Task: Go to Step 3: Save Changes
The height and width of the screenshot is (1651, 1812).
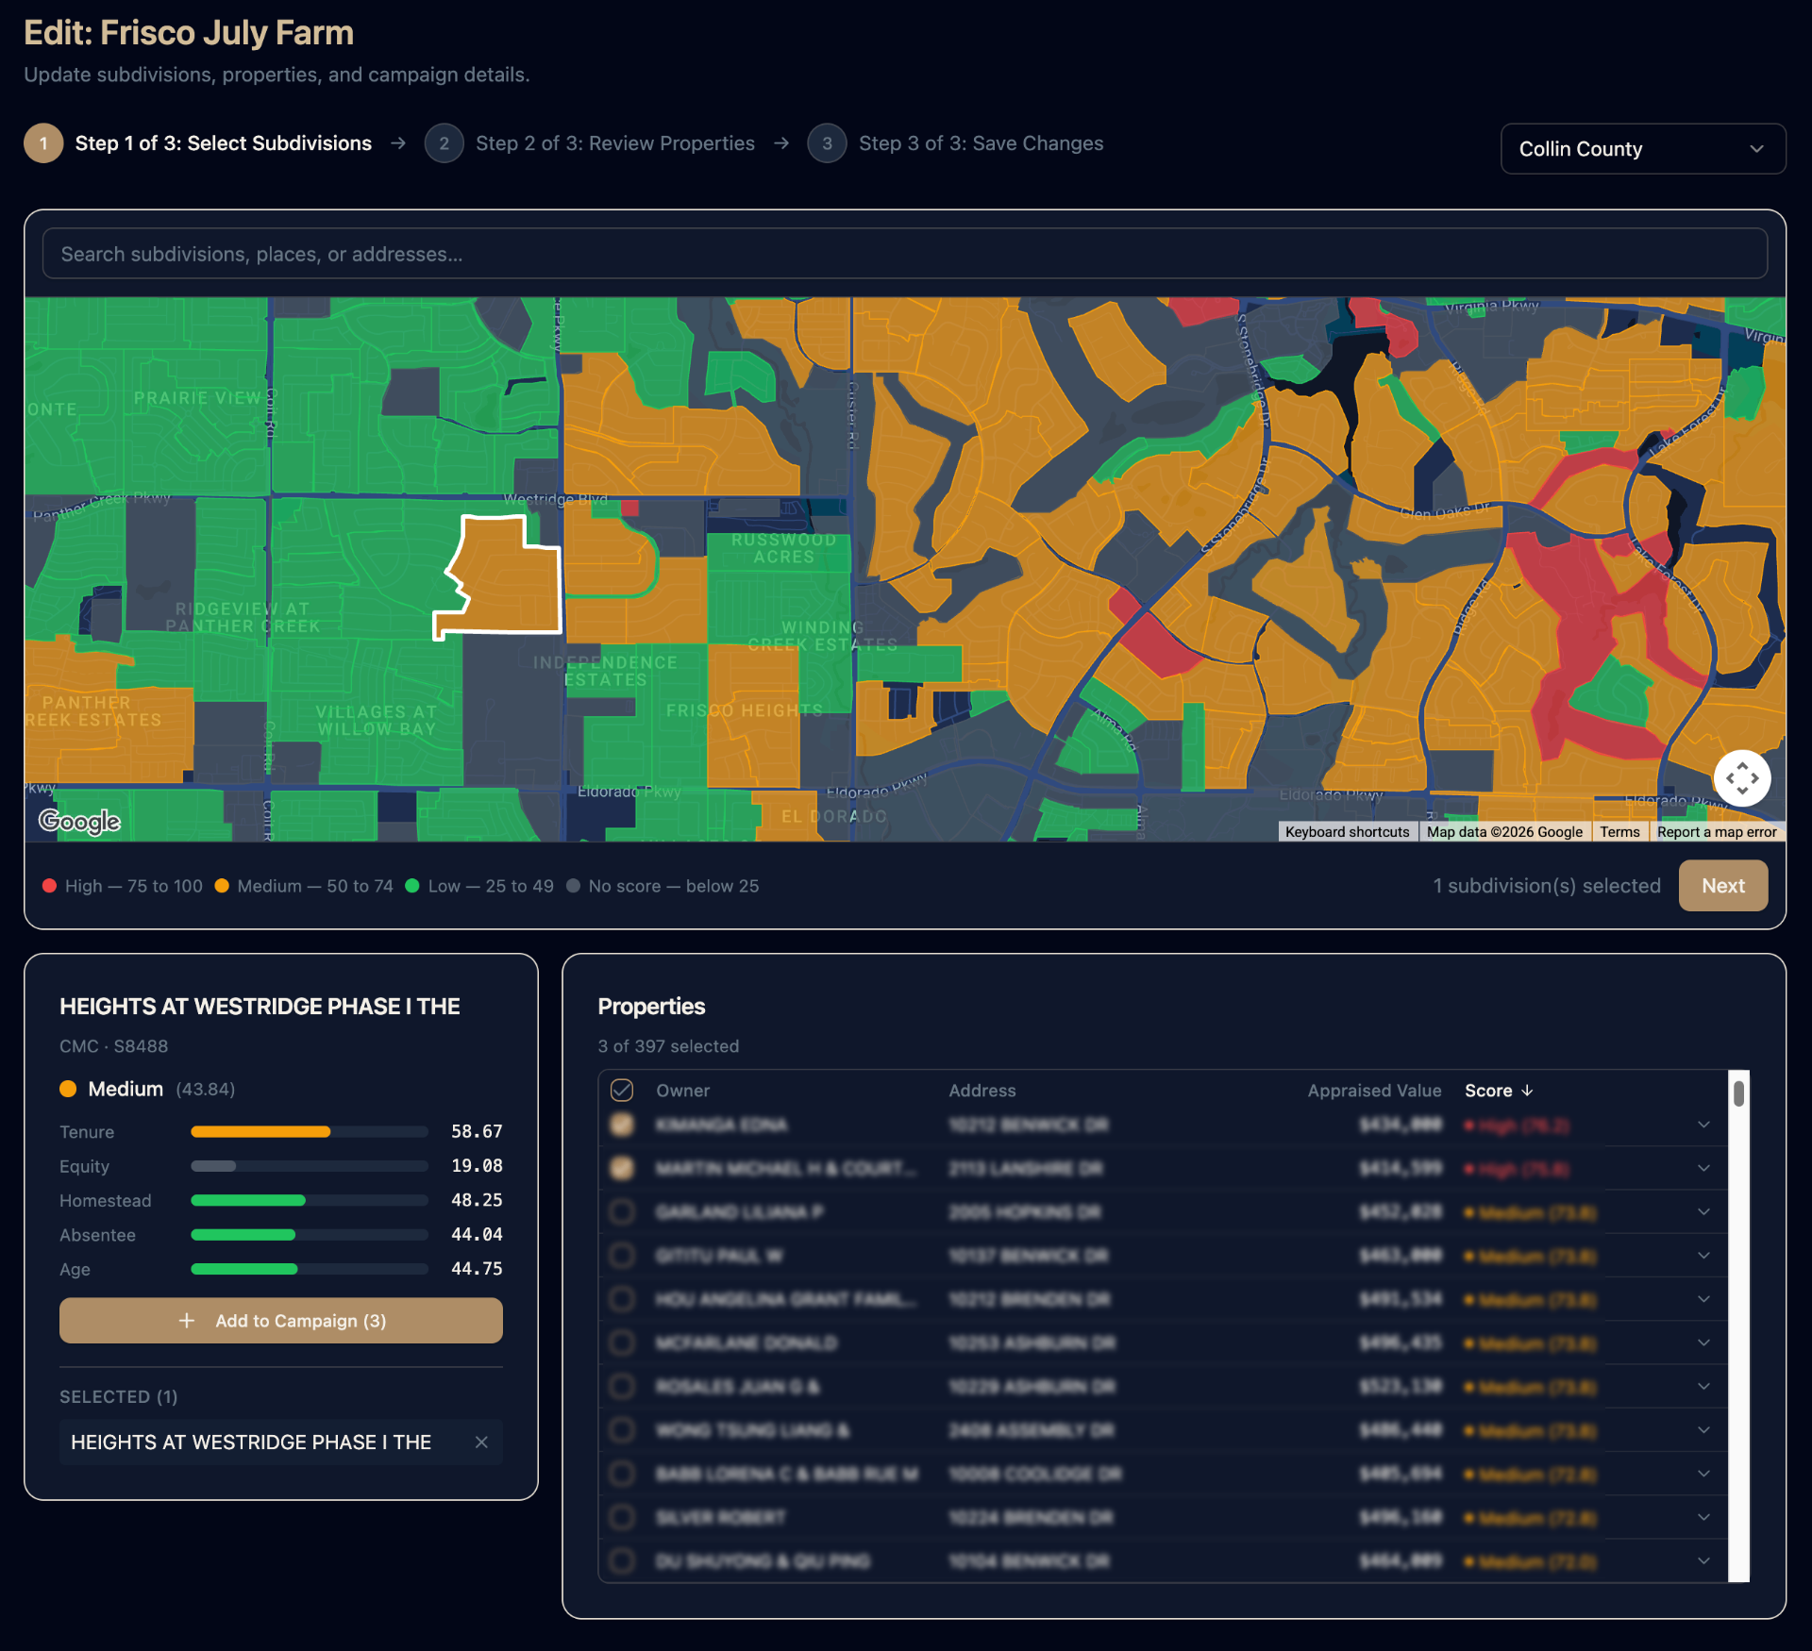Action: (x=955, y=143)
